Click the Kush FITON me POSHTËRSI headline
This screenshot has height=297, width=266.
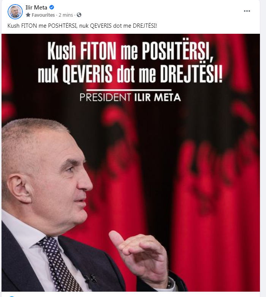click(131, 50)
